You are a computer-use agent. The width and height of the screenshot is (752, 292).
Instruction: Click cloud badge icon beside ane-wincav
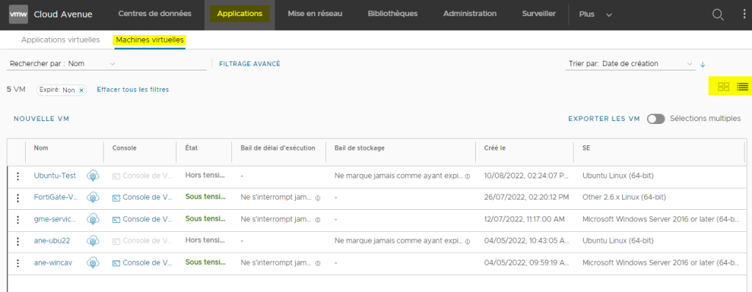click(x=93, y=263)
